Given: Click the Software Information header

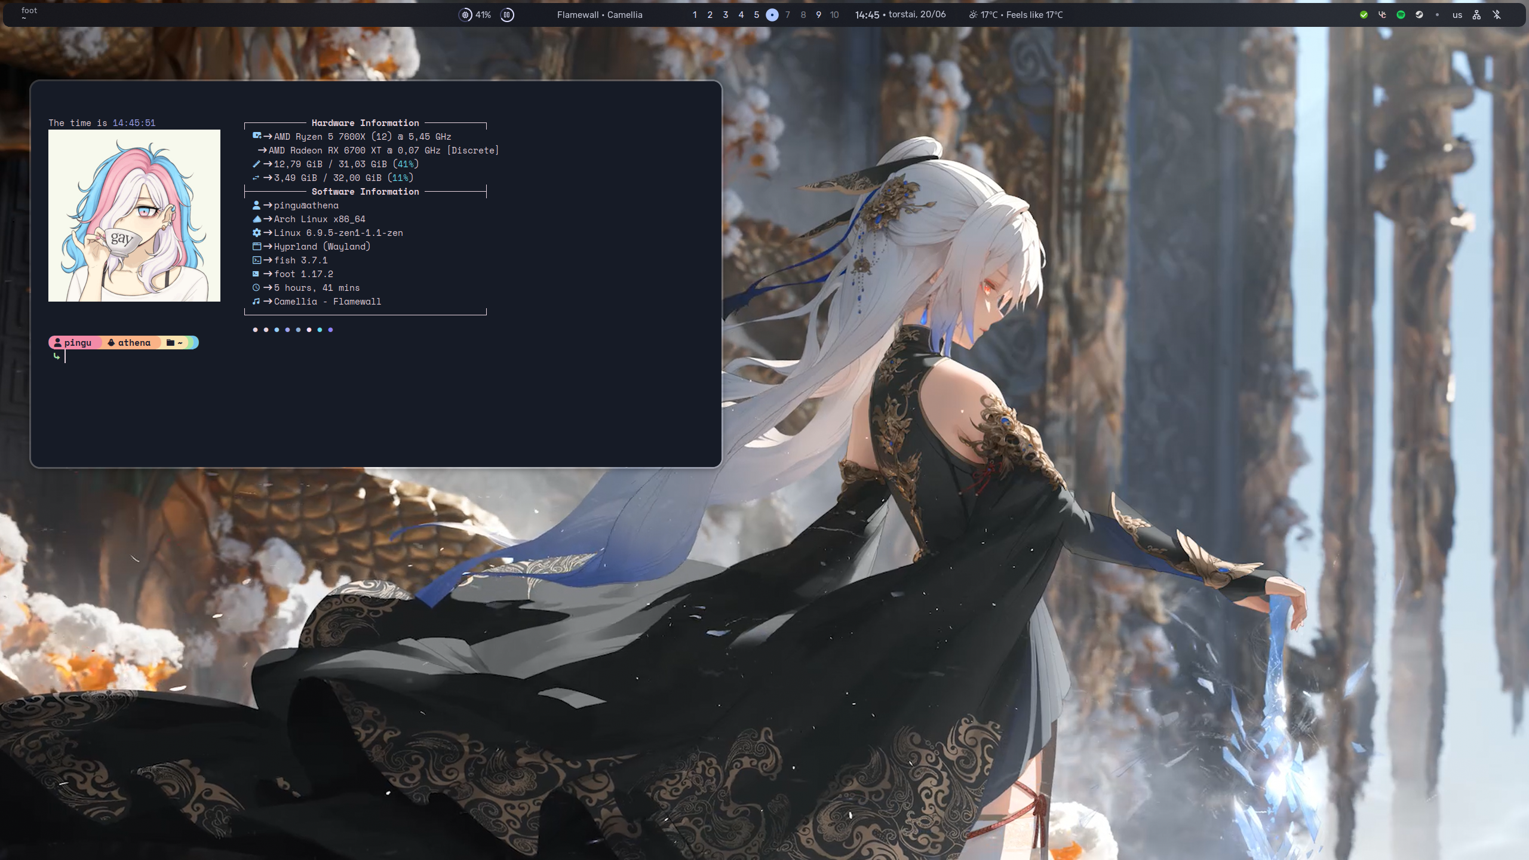Looking at the screenshot, I should [366, 192].
